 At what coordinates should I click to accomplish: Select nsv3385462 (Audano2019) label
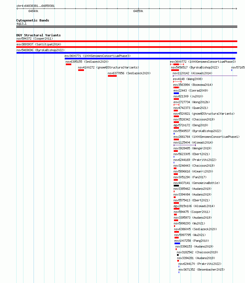click(x=192, y=189)
